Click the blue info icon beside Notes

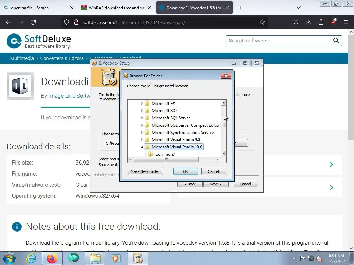coord(17,227)
